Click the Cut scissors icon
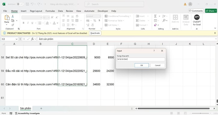Viewport: 218px width, 115px height. click(x=13, y=16)
